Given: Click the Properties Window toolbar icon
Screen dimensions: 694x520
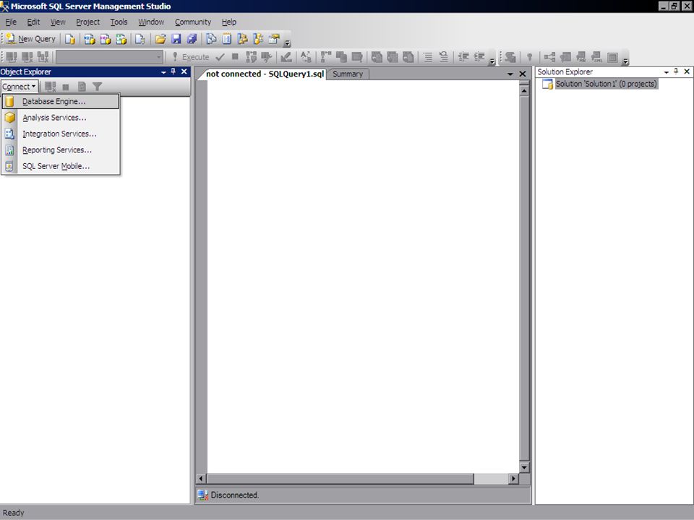Looking at the screenshot, I should pyautogui.click(x=275, y=39).
